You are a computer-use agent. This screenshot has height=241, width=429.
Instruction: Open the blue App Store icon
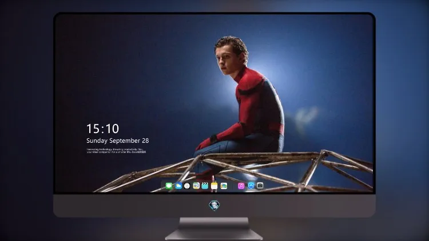coord(251,186)
